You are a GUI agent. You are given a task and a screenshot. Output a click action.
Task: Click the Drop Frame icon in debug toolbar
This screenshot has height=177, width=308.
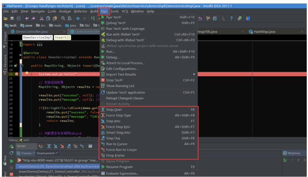tap(75, 146)
